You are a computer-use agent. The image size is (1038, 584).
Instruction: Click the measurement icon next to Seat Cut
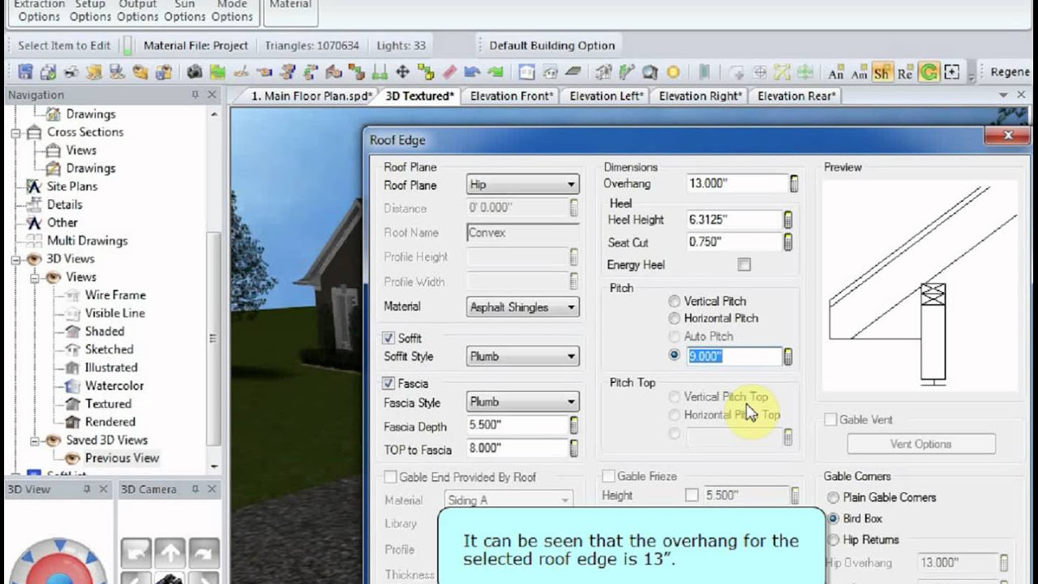[x=787, y=243]
